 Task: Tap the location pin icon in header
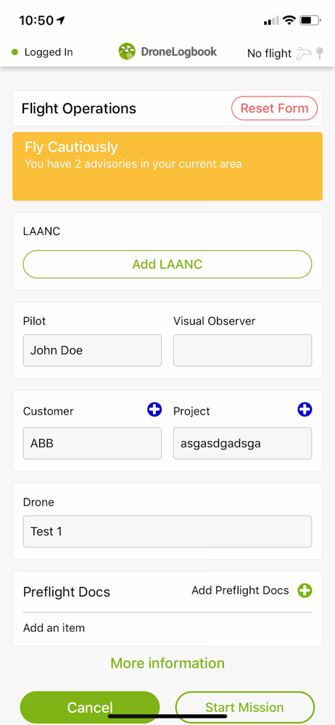[319, 53]
